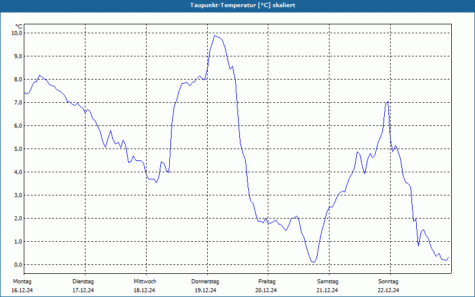The width and height of the screenshot is (475, 297).
Task: Click the 19.12.24 date label
Action: (x=205, y=290)
